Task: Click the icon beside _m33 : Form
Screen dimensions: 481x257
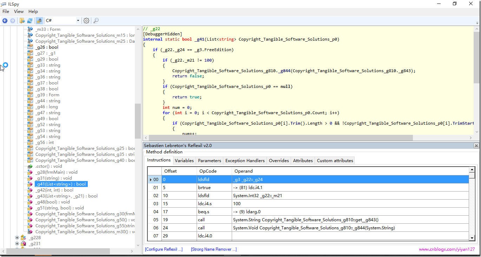Action: [x=30, y=29]
